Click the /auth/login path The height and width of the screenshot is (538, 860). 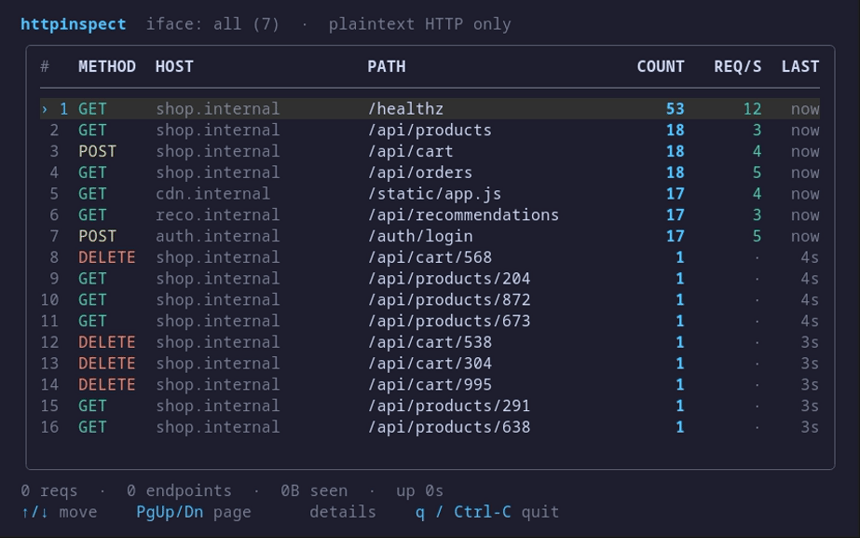[x=419, y=236]
